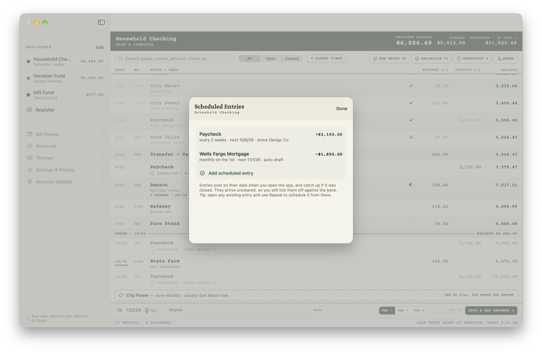
Task: Click the City Power suggestion refresh icon
Action: point(121,295)
